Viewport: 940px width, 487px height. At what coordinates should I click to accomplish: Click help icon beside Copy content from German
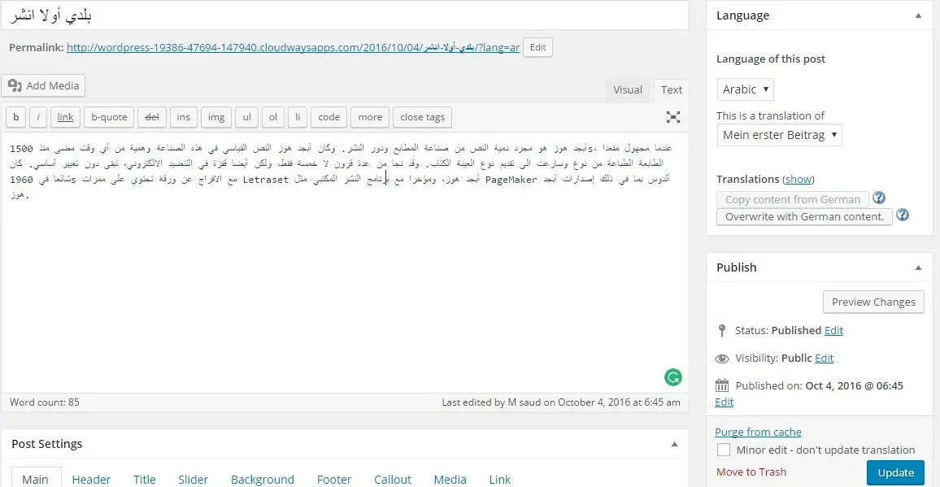coord(879,198)
